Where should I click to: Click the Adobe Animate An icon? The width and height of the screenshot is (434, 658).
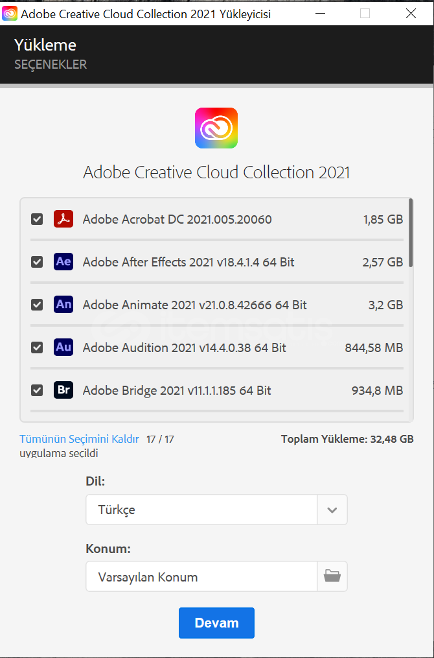pyautogui.click(x=63, y=305)
